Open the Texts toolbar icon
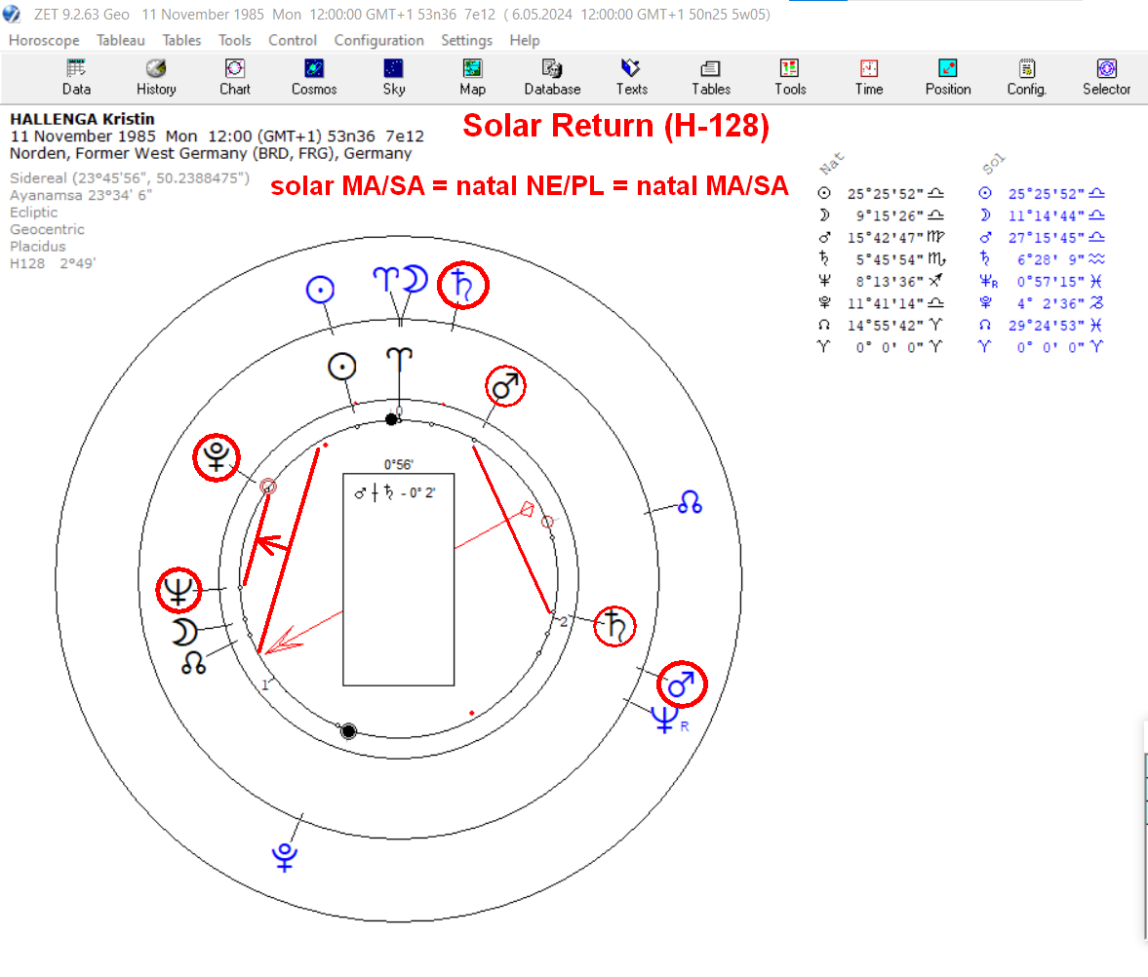Screen dimensions: 1148x977 [631, 78]
